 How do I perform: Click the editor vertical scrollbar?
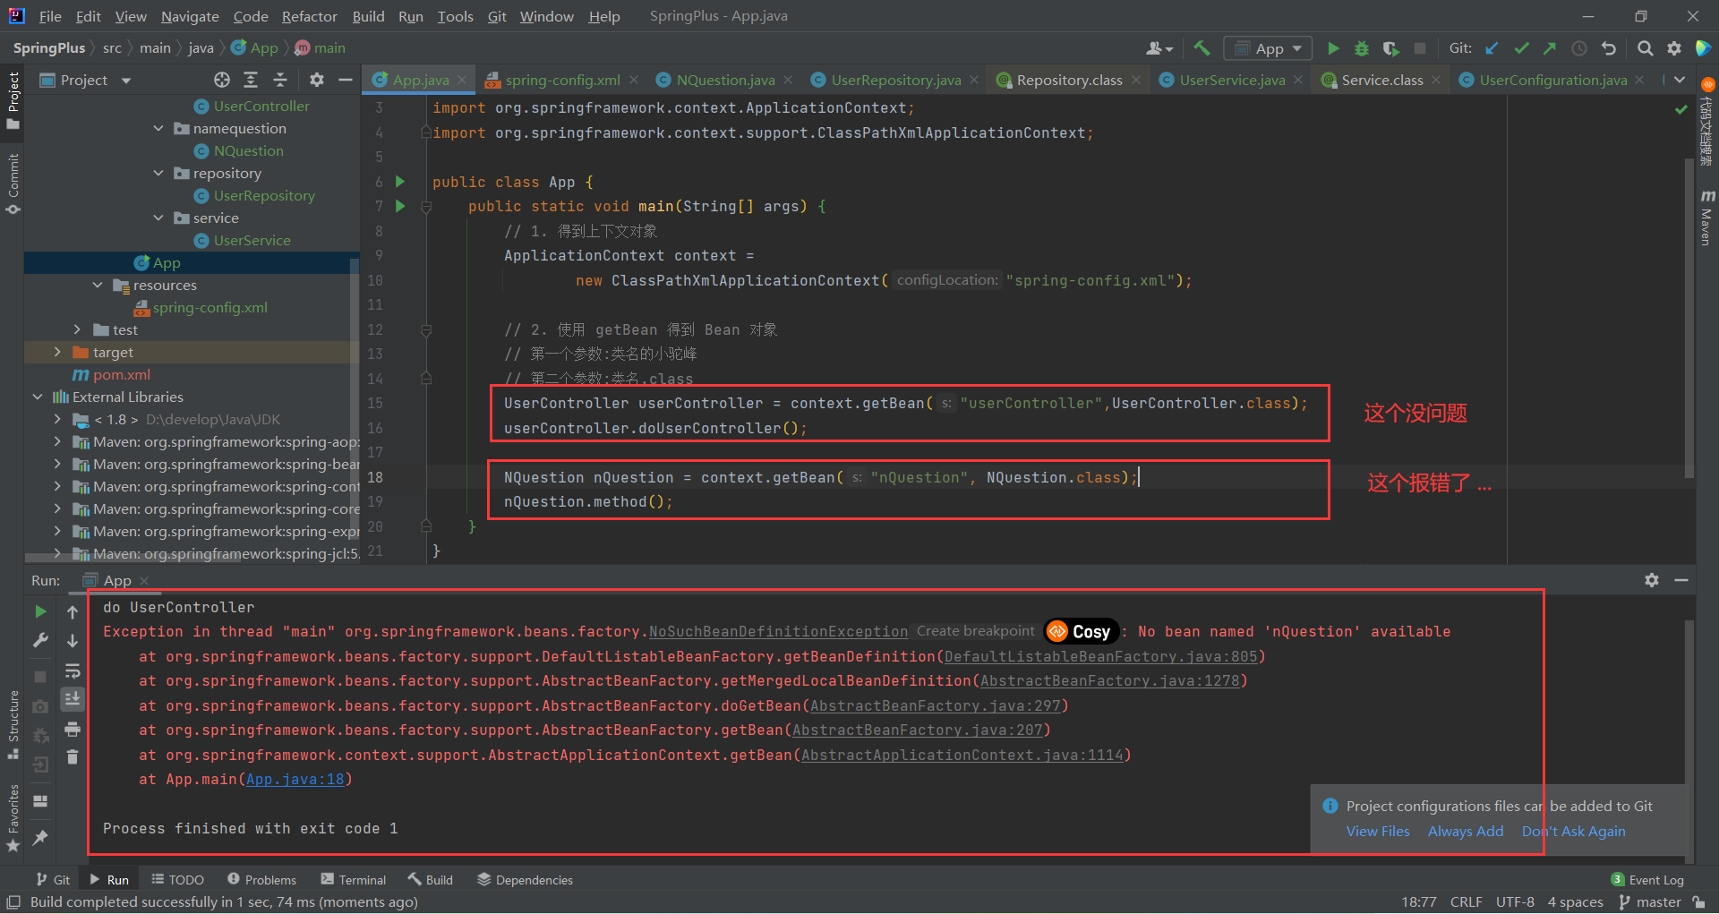(1689, 318)
